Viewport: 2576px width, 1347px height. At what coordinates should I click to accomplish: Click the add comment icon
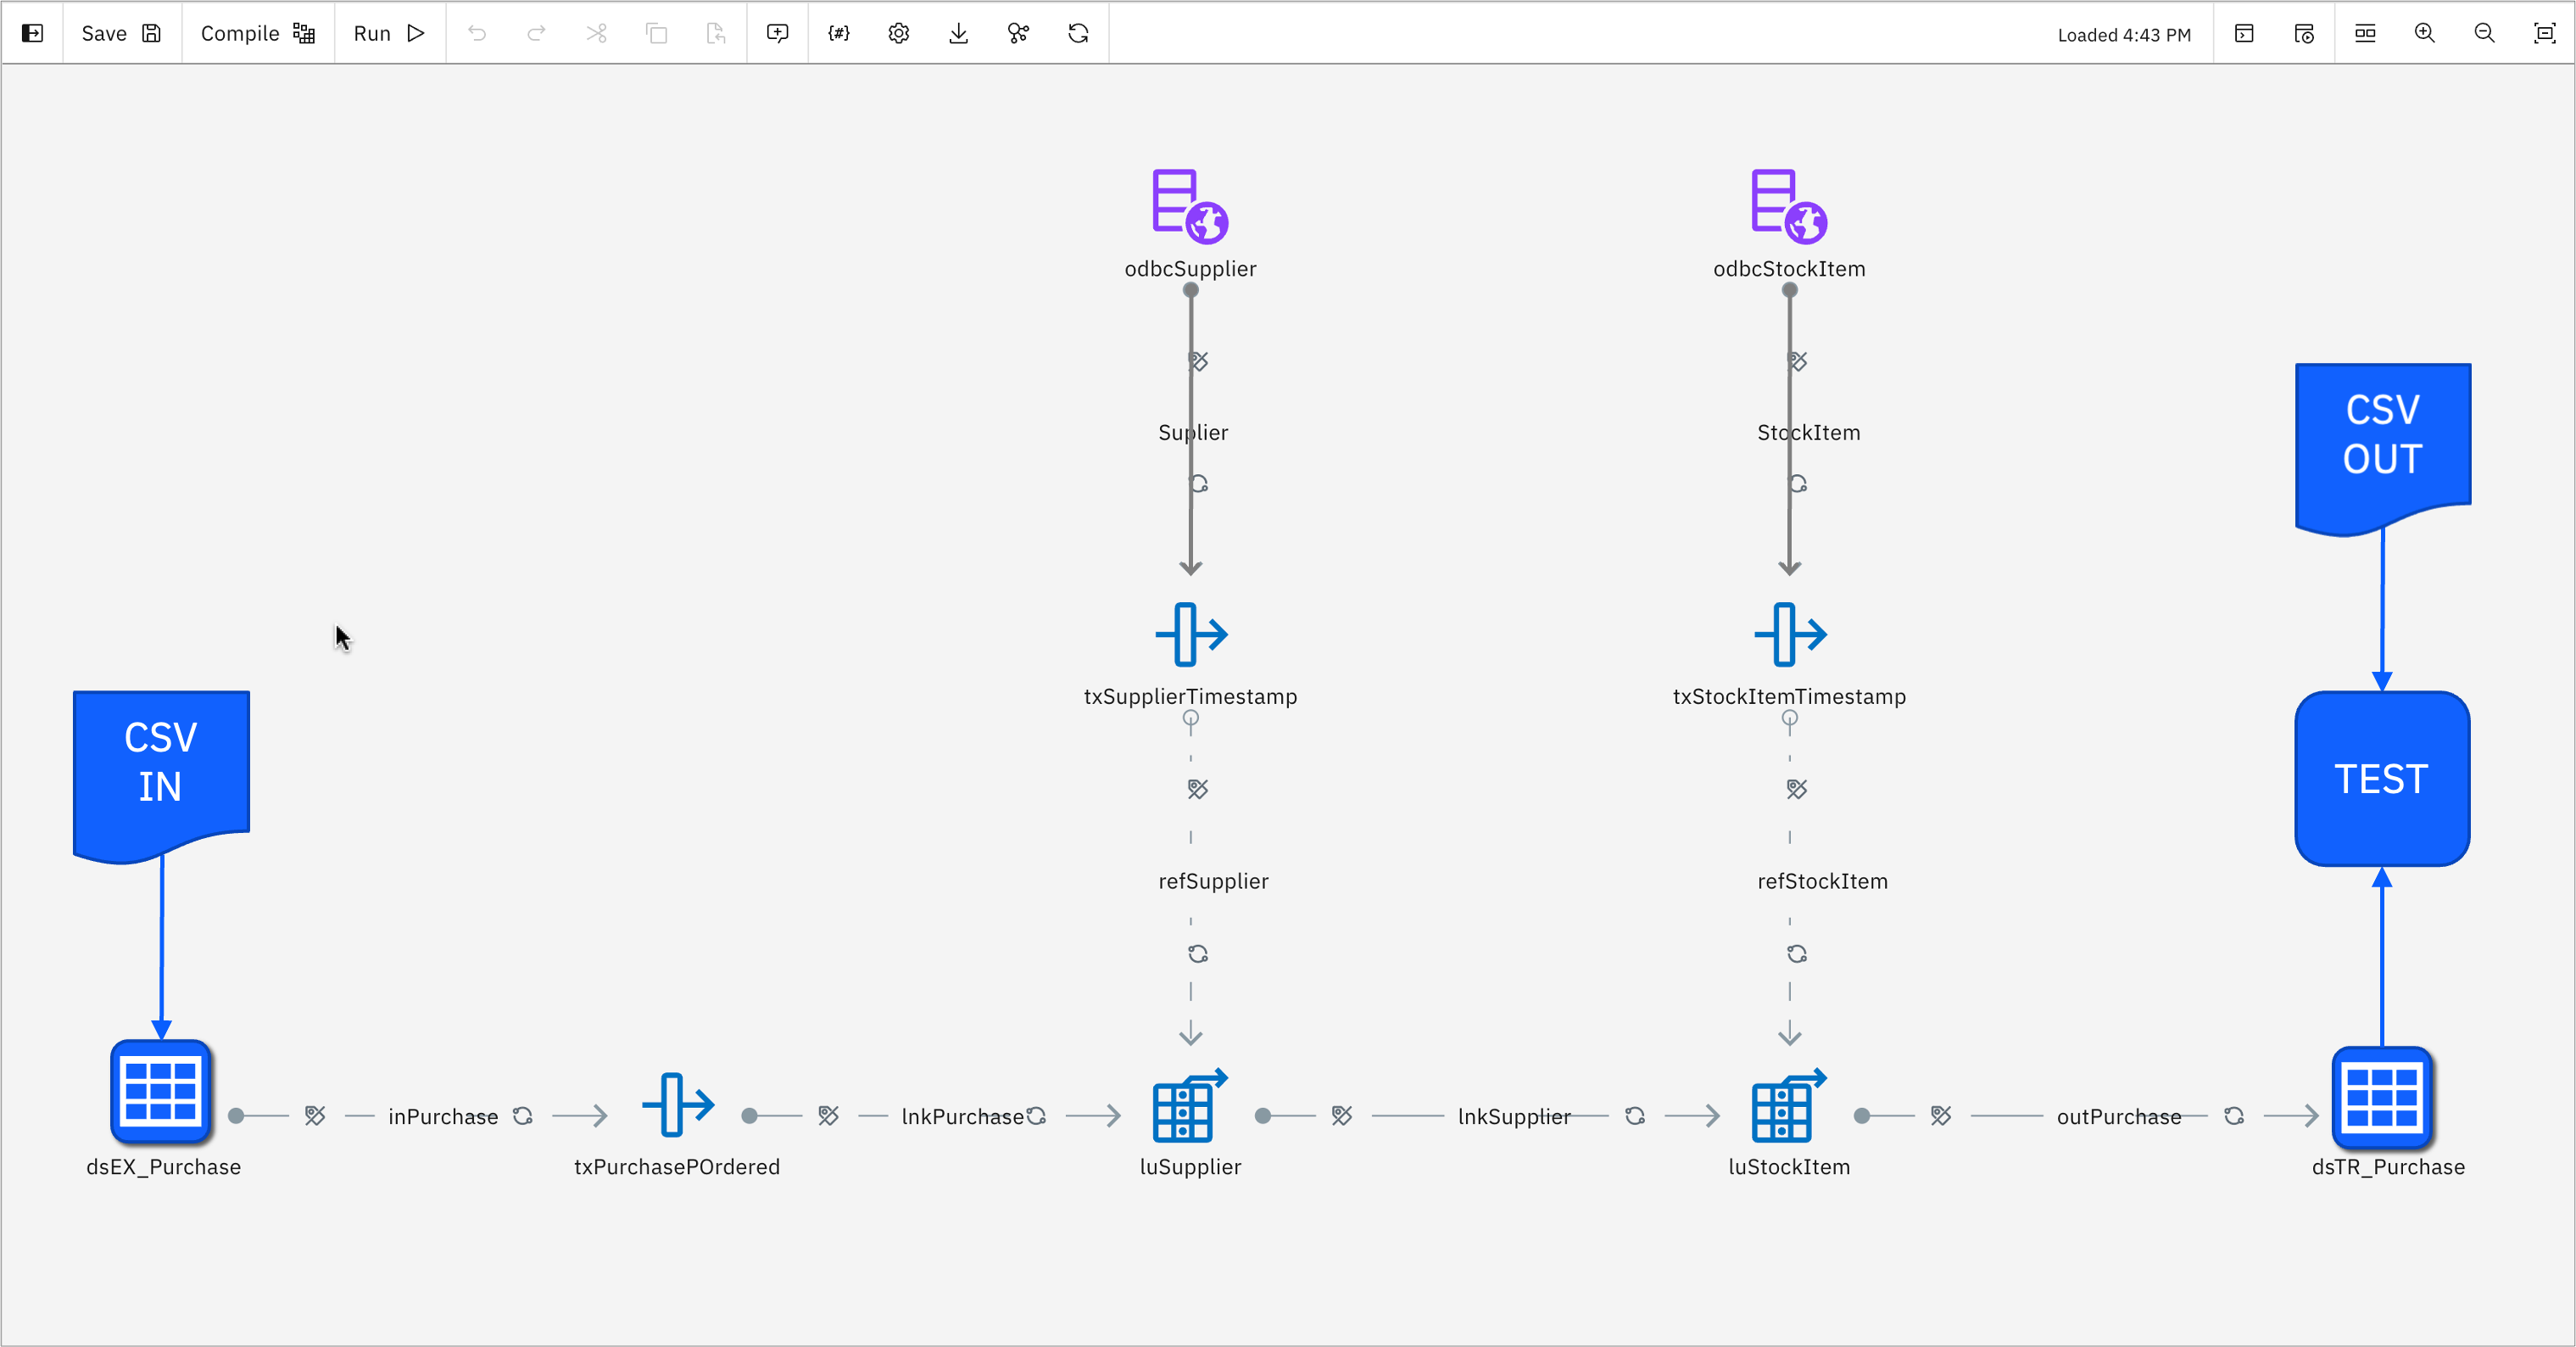click(x=777, y=33)
